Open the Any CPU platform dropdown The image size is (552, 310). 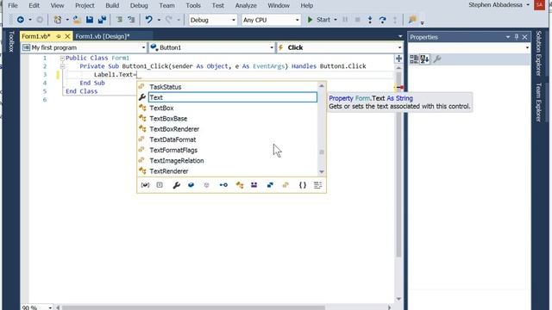(x=271, y=20)
